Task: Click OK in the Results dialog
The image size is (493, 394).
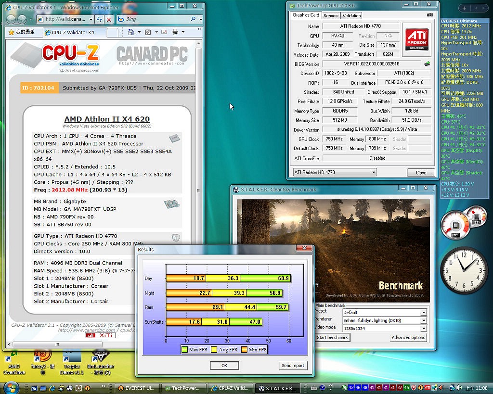Action: (x=224, y=366)
